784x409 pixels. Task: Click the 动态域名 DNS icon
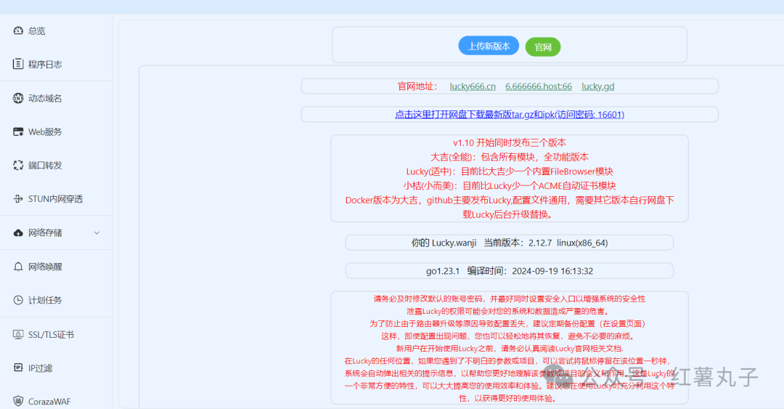(x=18, y=98)
